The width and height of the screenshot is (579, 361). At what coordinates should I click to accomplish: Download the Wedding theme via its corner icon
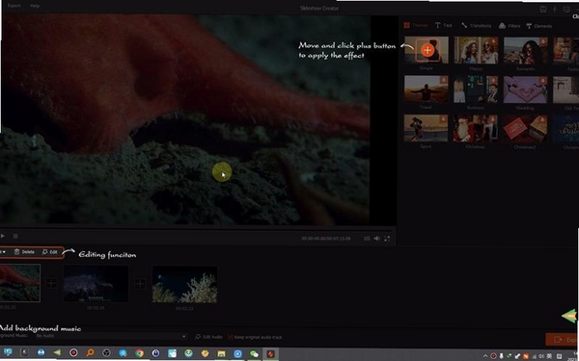click(x=542, y=81)
